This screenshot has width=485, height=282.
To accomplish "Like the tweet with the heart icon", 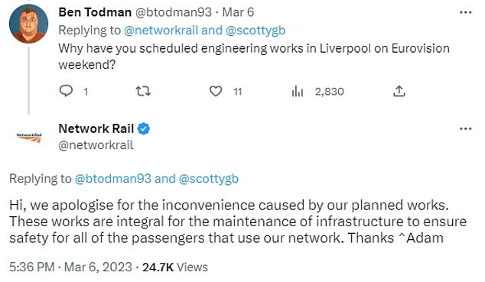I will point(216,91).
